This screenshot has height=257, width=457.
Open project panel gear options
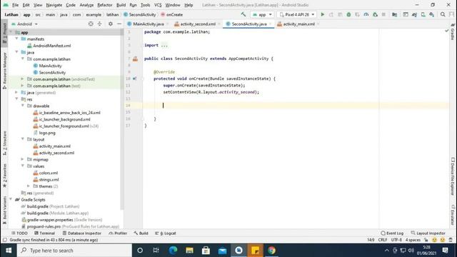point(111,24)
